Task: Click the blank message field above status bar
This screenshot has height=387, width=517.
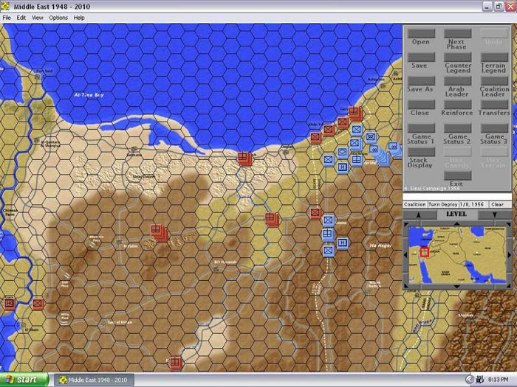Action: (457, 197)
